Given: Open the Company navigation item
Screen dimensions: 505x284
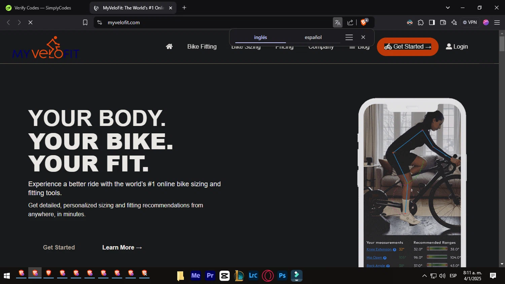Looking at the screenshot, I should pyautogui.click(x=321, y=47).
